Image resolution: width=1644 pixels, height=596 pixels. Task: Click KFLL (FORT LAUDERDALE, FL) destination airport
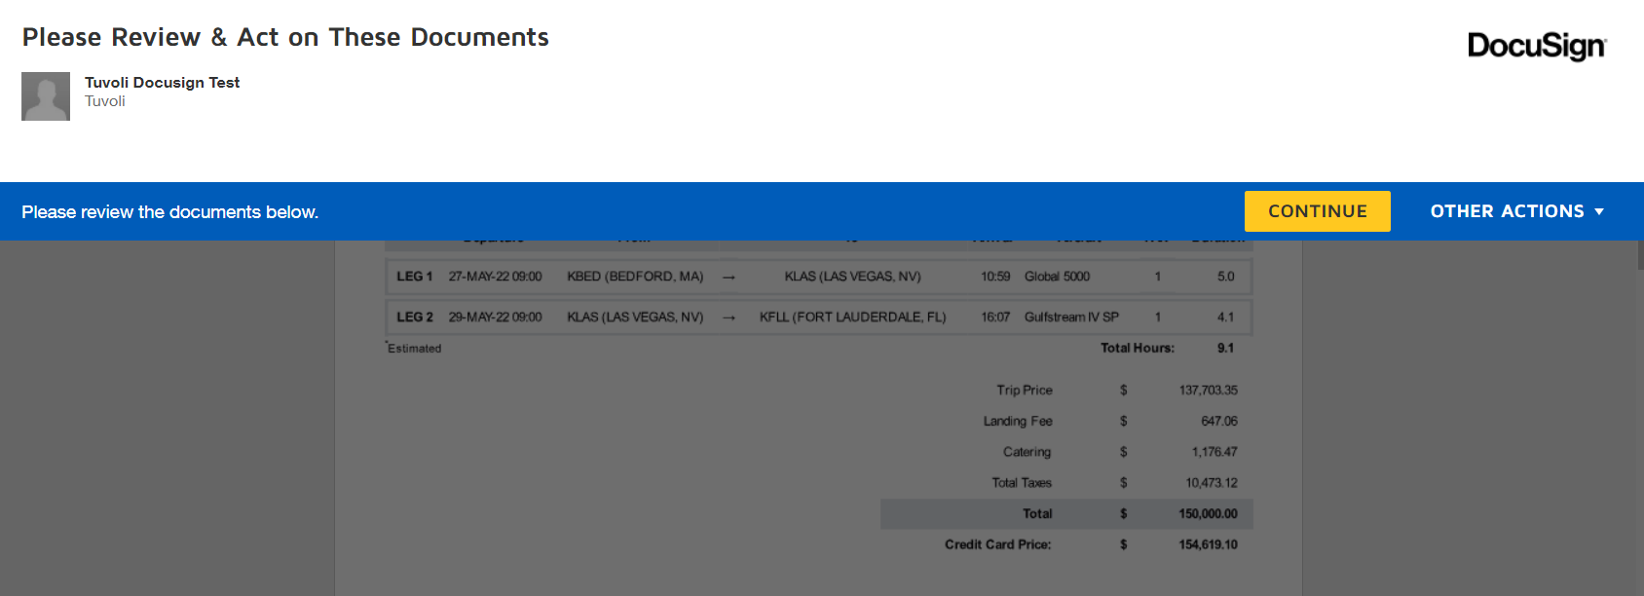(x=852, y=317)
